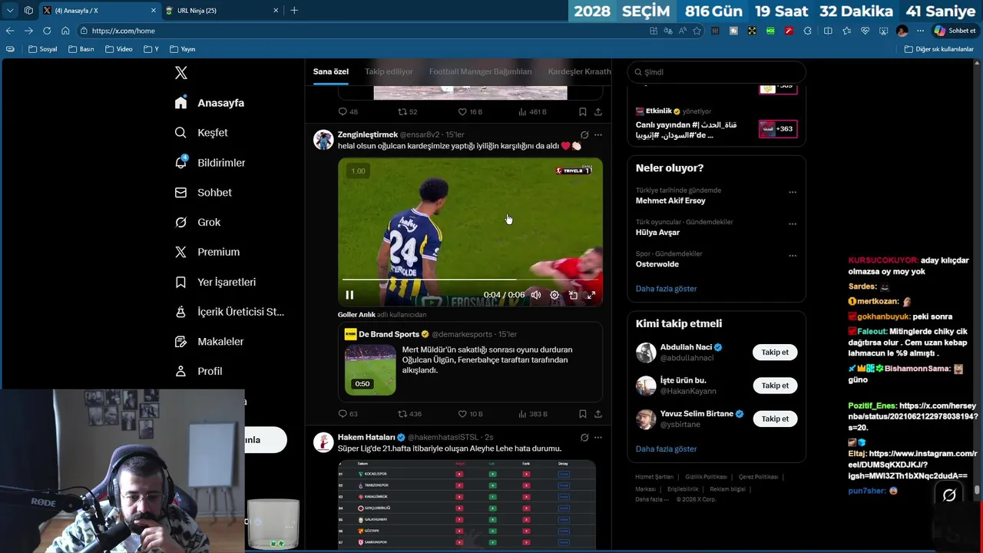This screenshot has height=553, width=983.
Task: Open options for Mehmet Akif Ersoy trend
Action: [x=793, y=192]
